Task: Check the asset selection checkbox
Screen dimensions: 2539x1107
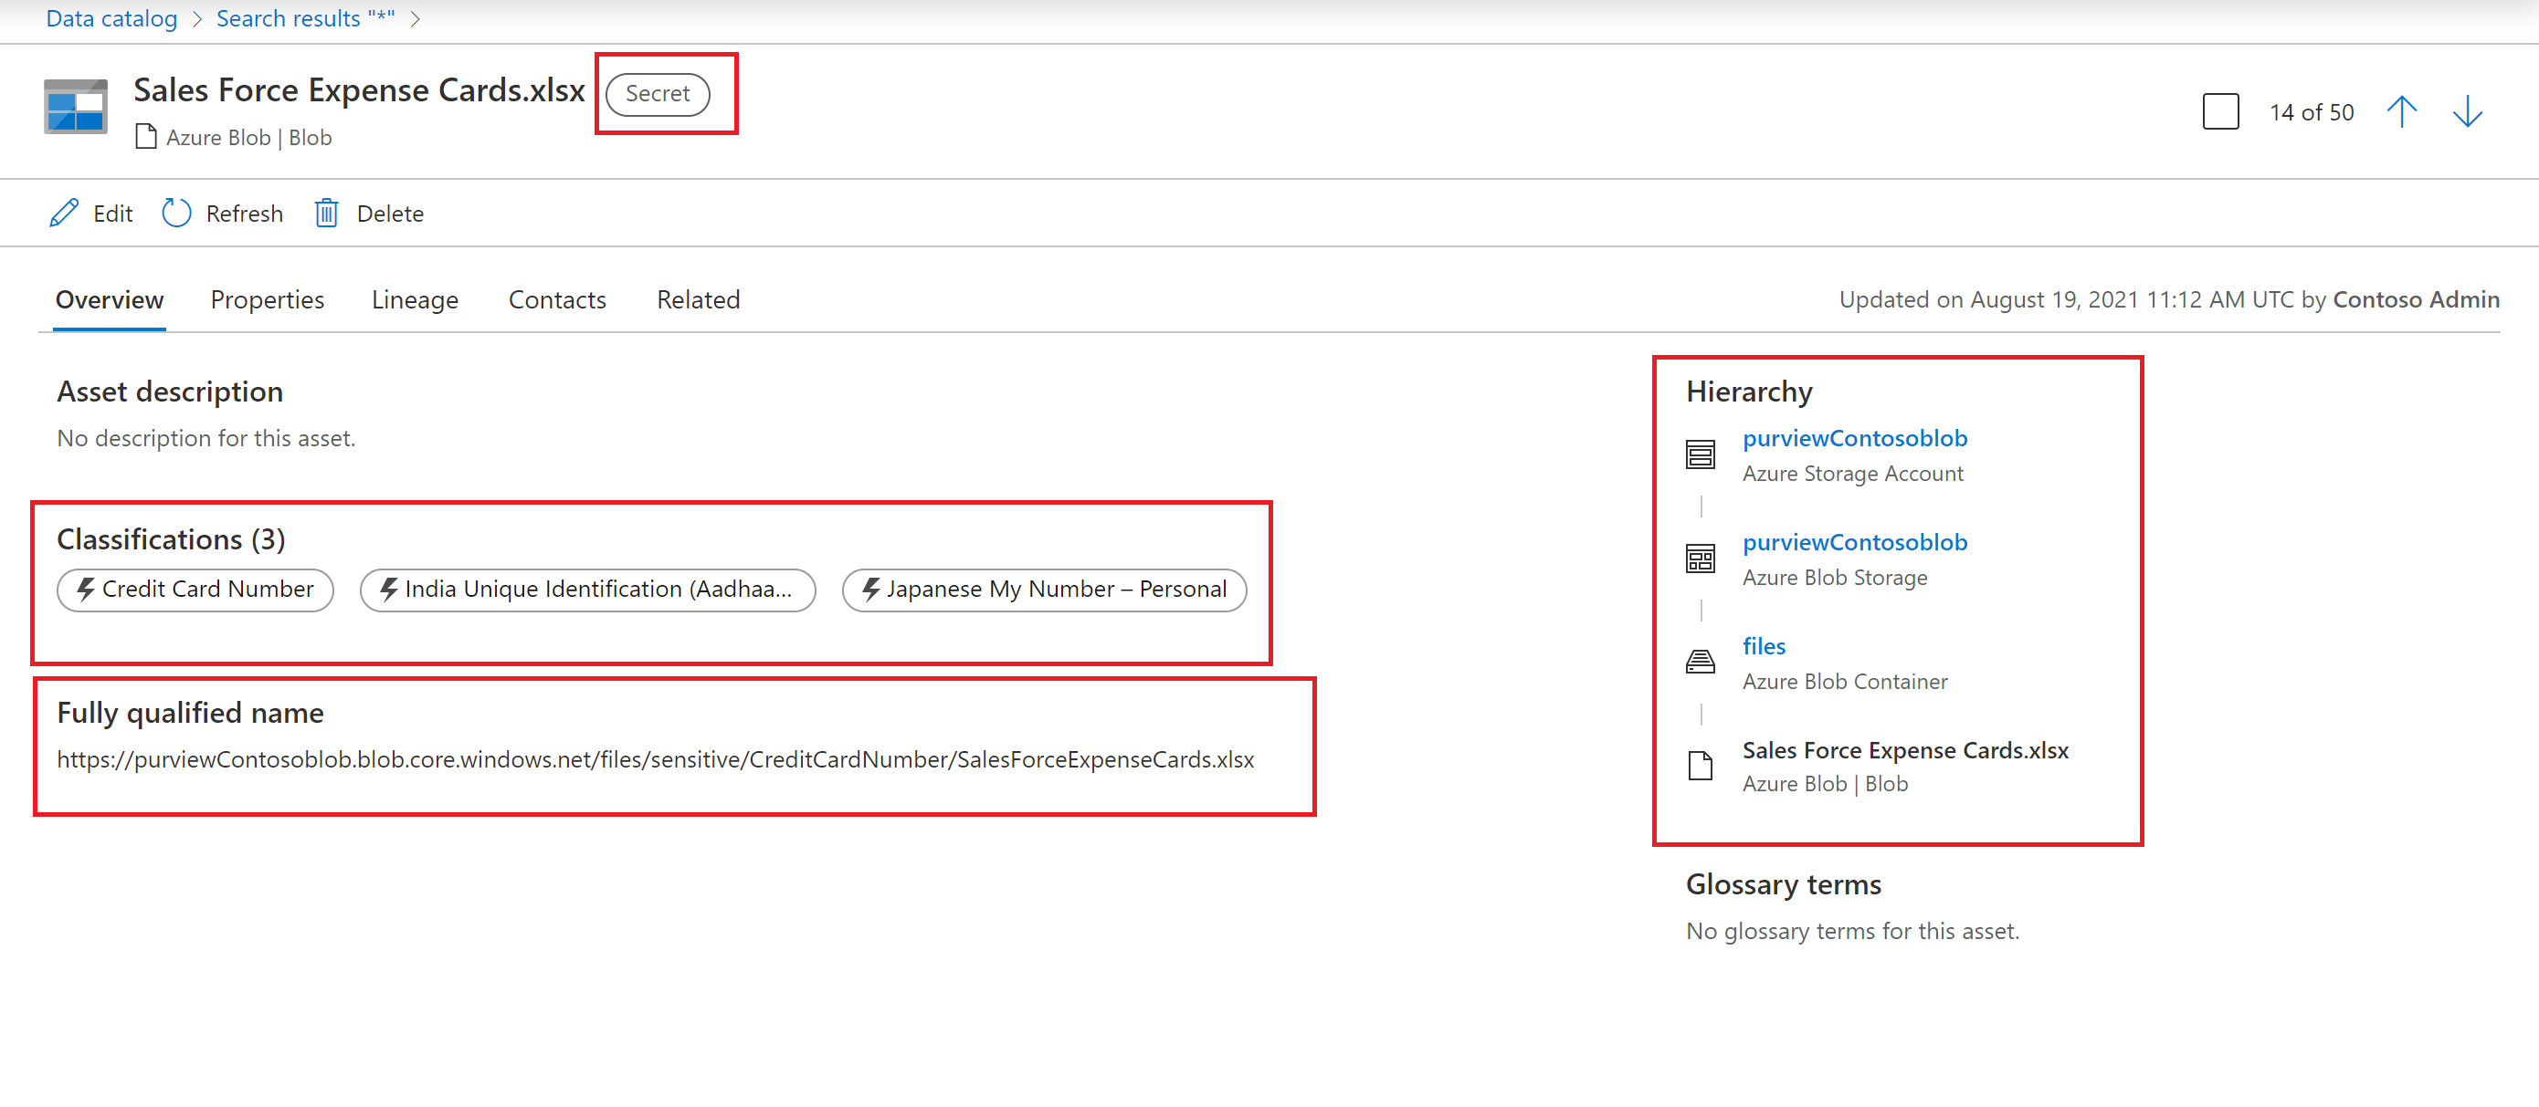Action: [2219, 111]
